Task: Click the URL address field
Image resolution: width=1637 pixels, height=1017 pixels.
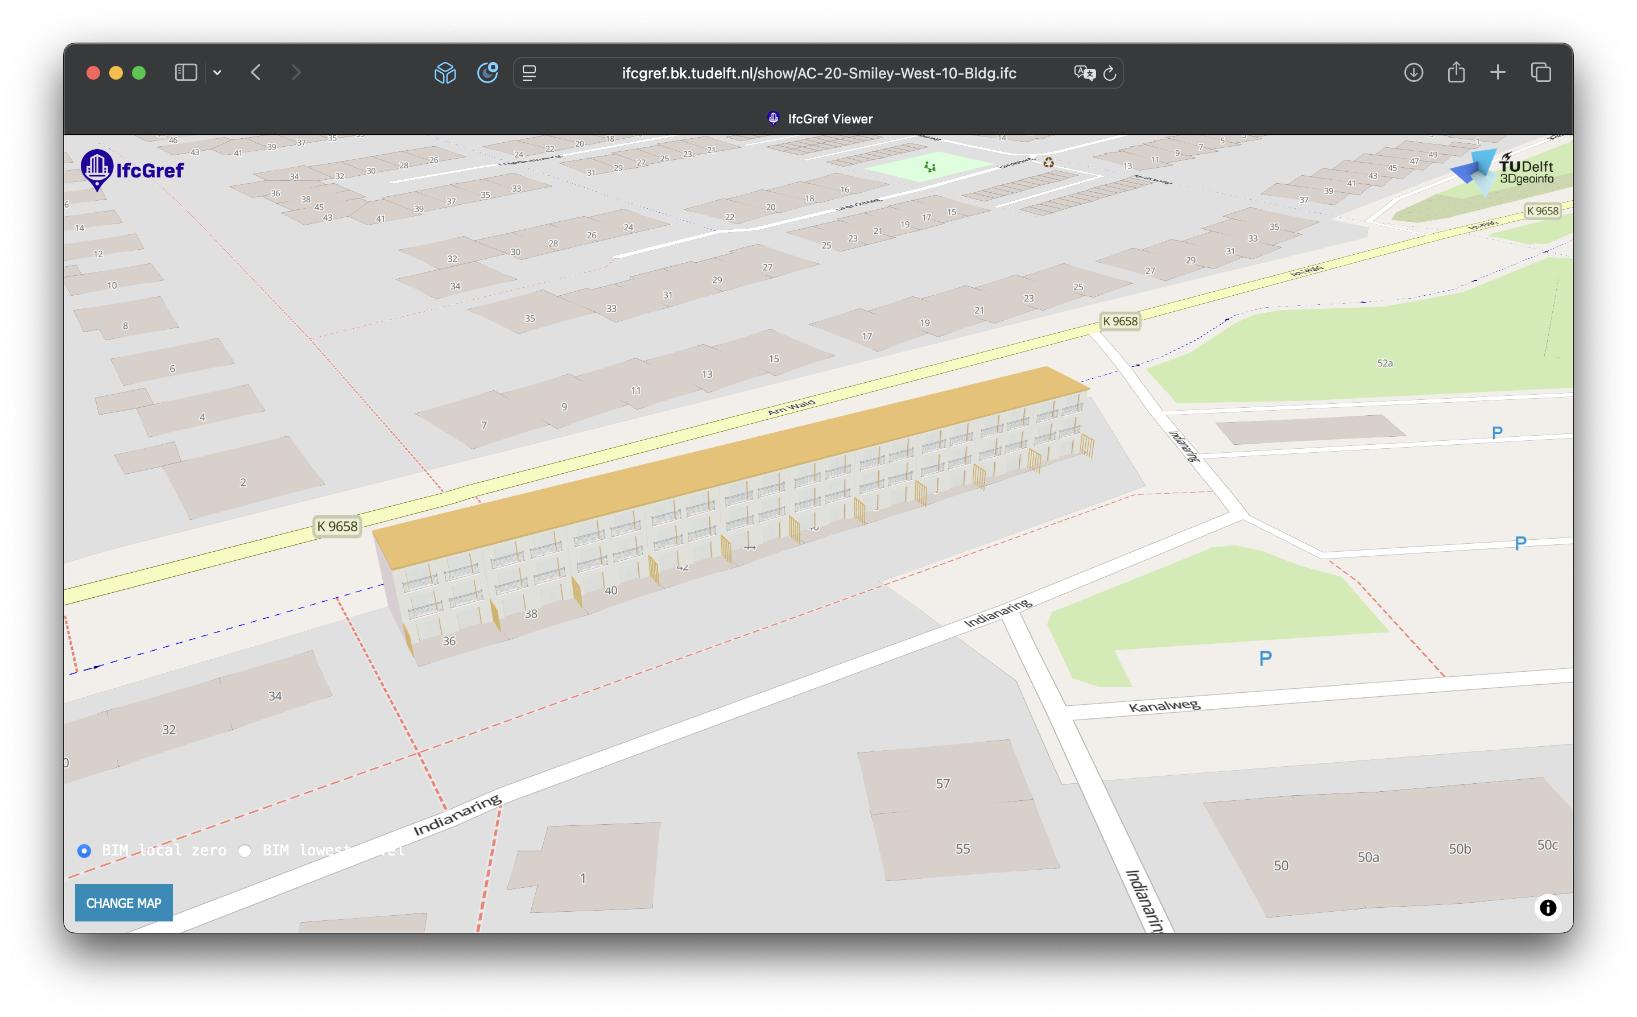Action: (818, 73)
